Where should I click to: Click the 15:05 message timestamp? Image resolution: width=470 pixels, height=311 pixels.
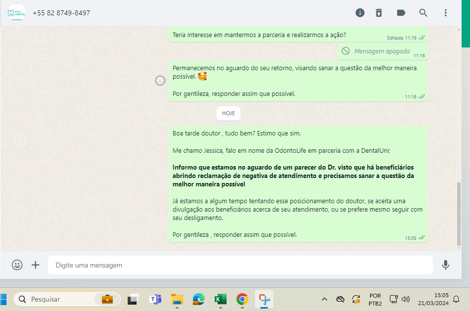411,238
